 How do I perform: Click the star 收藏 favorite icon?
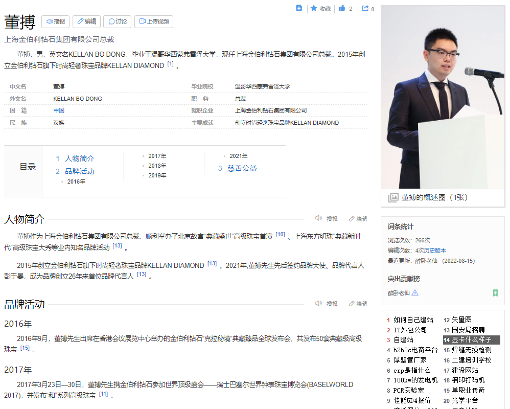[314, 8]
